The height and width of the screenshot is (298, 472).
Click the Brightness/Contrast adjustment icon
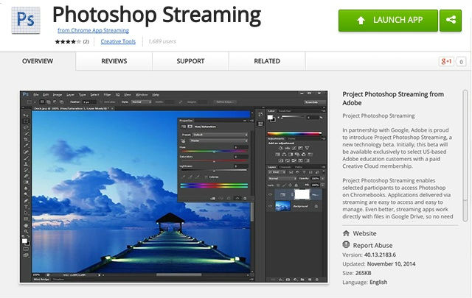tap(280, 148)
